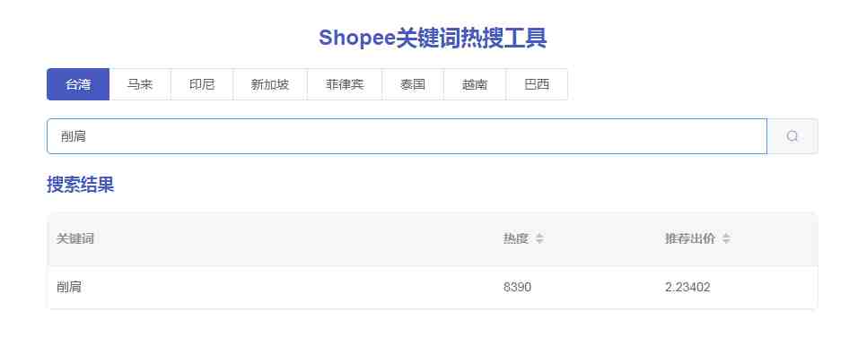This screenshot has width=858, height=346.
Task: Switch to the 越南 region tab
Action: [x=475, y=84]
